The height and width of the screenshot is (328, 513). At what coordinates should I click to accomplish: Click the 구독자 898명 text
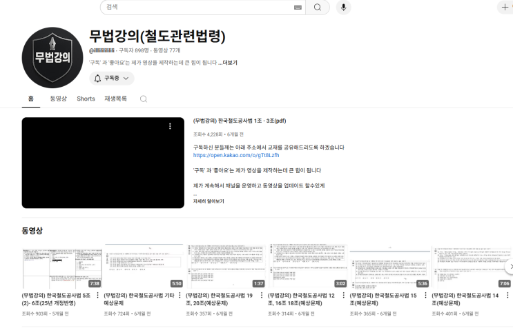click(x=134, y=50)
